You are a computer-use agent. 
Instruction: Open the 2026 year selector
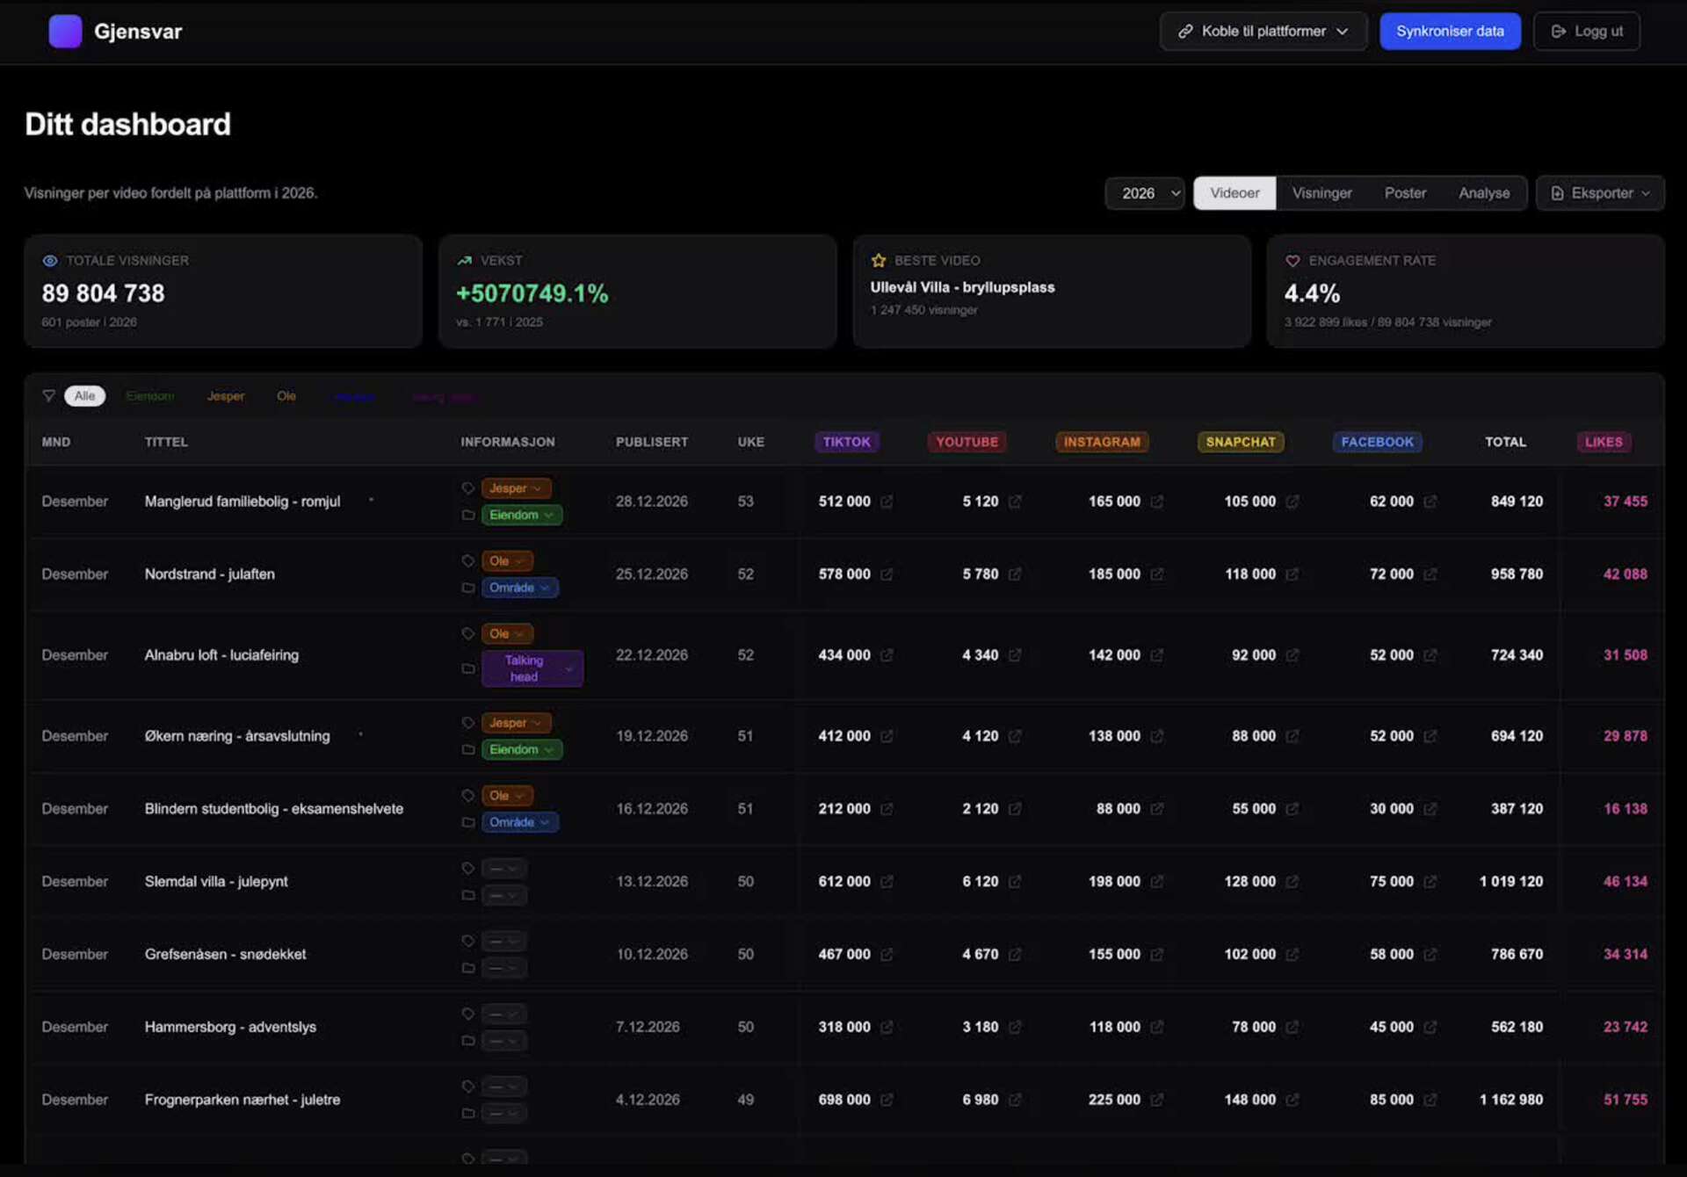coord(1145,193)
